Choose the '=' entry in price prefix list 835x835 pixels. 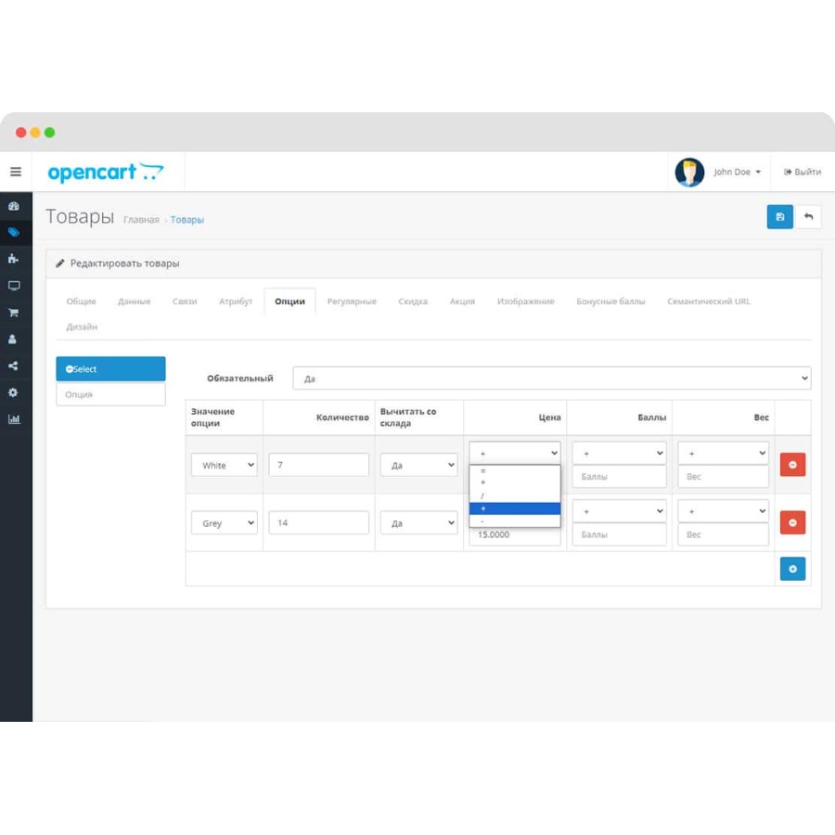pyautogui.click(x=514, y=470)
